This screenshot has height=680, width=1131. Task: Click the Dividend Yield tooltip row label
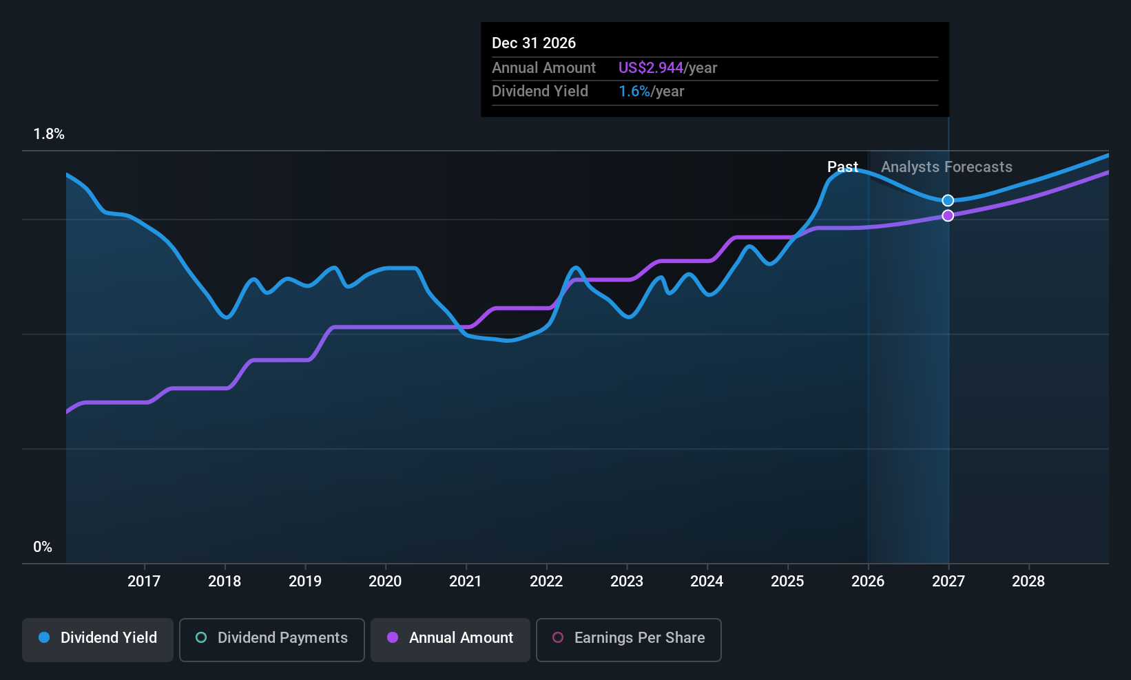[540, 92]
